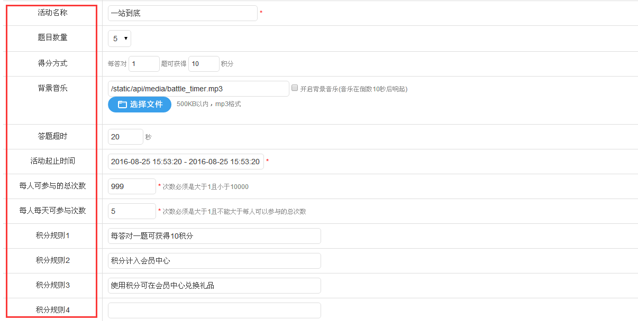638x321 pixels.
Task: Click the battle_timer.mp3 music path field
Action: (x=198, y=89)
